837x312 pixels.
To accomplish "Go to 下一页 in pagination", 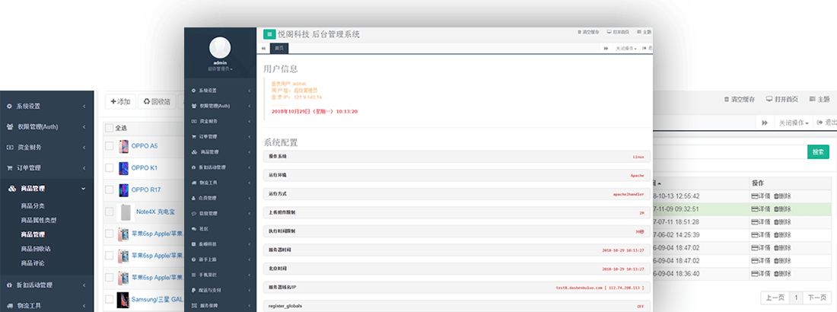I will [816, 298].
